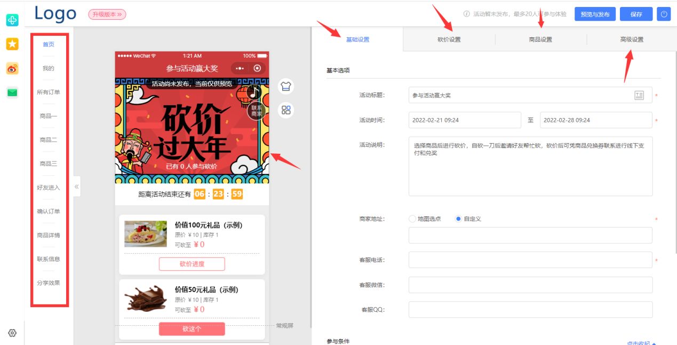The image size is (677, 345).
Task: Click the power icon button at top right
Action: [664, 14]
